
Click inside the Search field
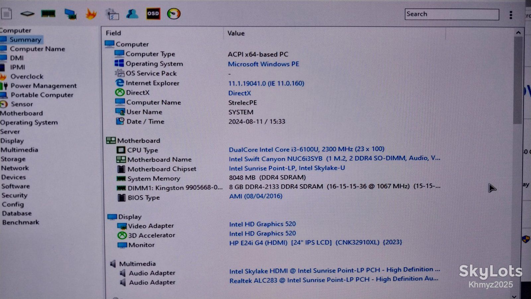click(452, 14)
